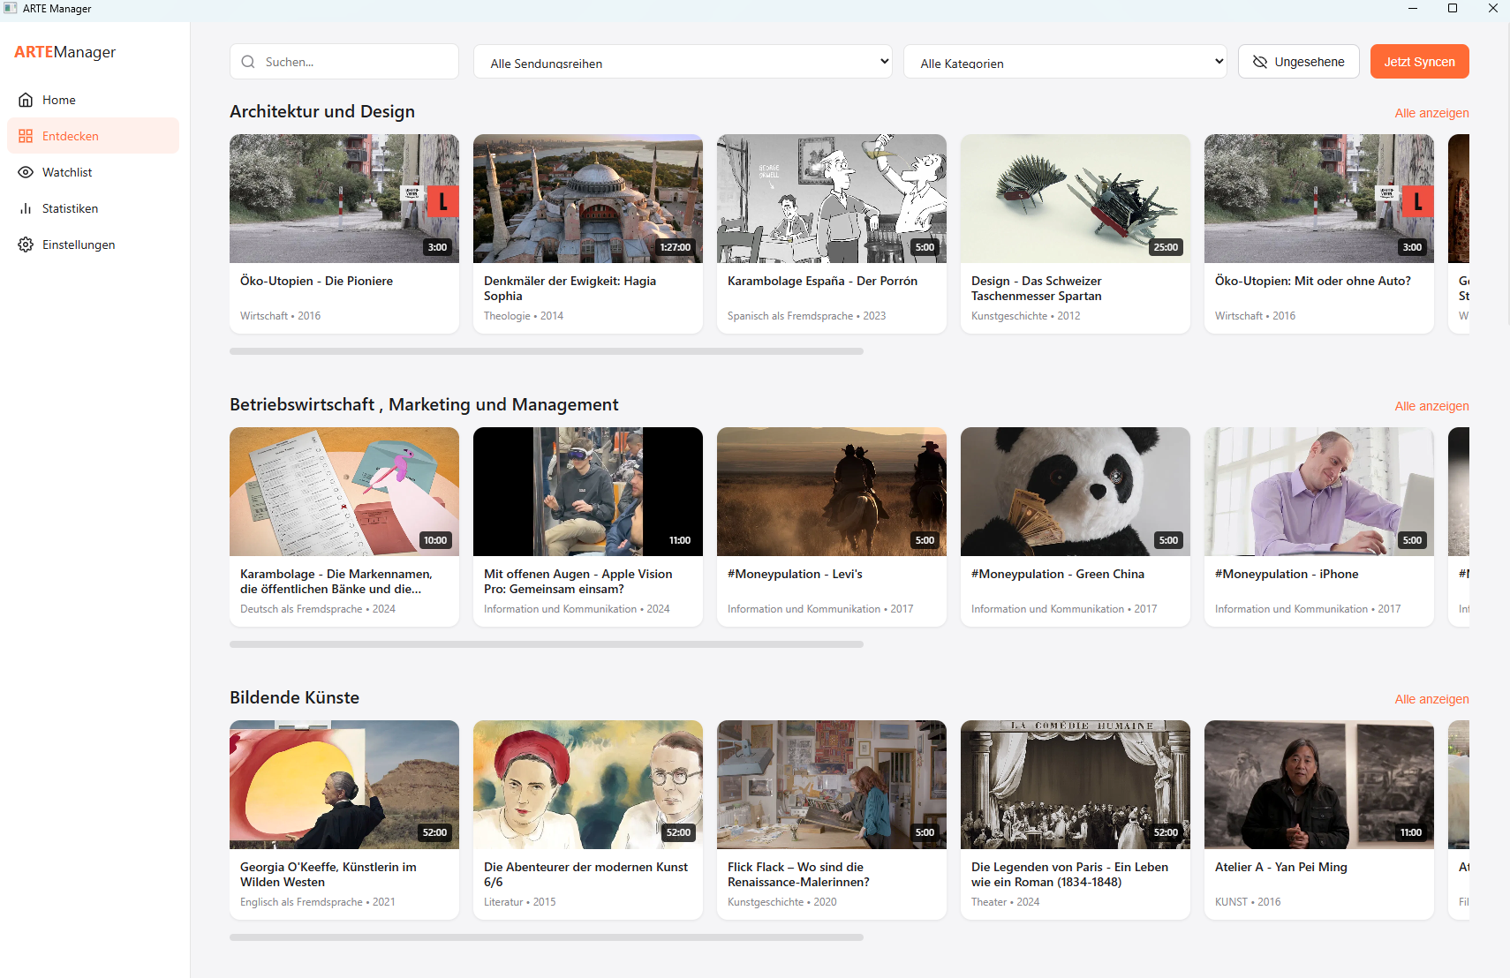
Task: Click the ARTEManager logo
Action: pos(65,52)
